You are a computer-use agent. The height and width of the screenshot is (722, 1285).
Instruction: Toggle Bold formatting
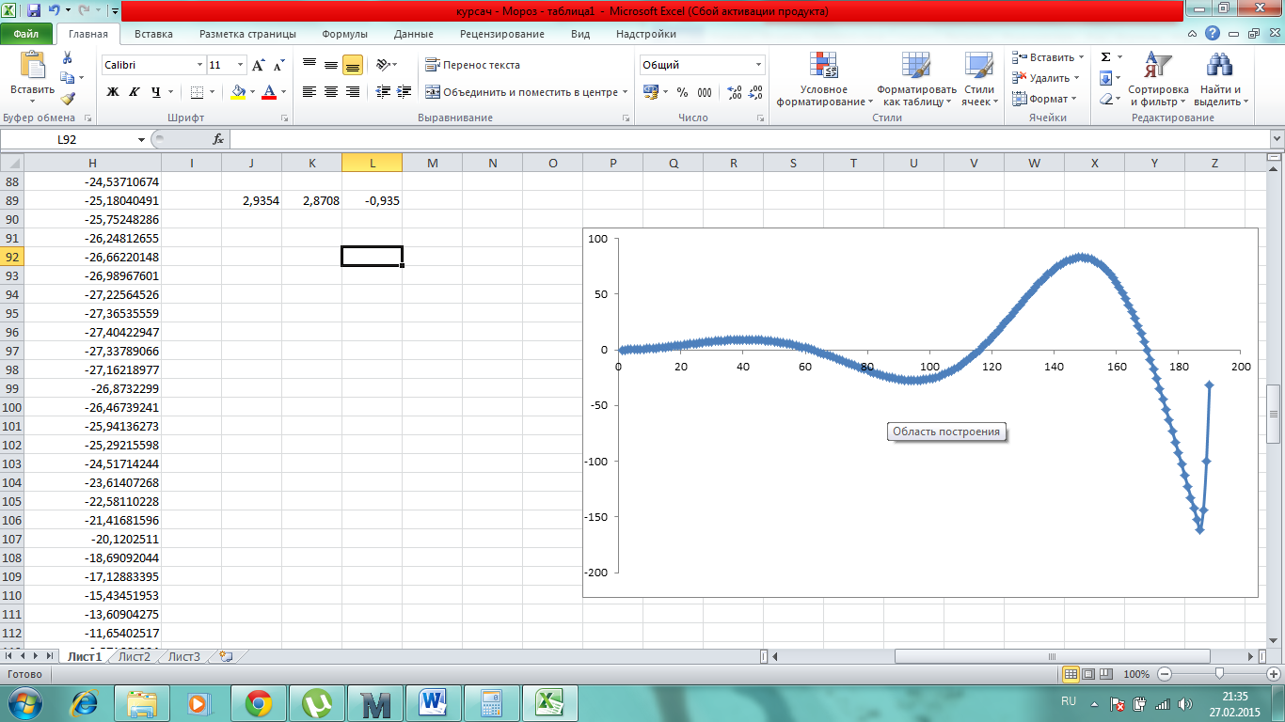pos(113,92)
